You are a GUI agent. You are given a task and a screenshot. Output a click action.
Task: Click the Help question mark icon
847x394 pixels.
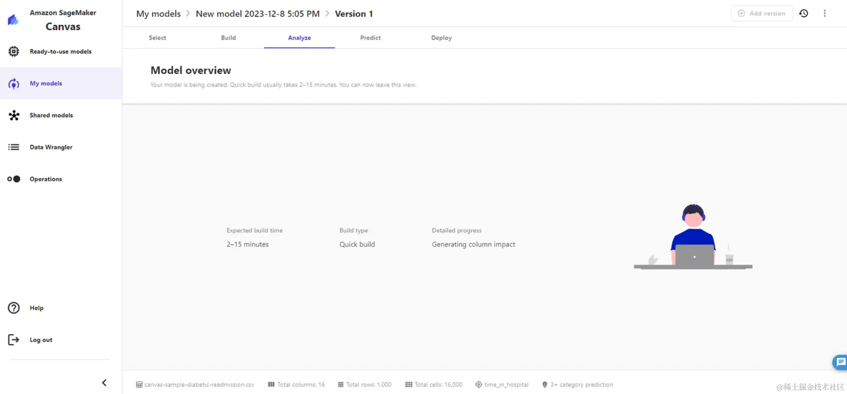point(14,308)
